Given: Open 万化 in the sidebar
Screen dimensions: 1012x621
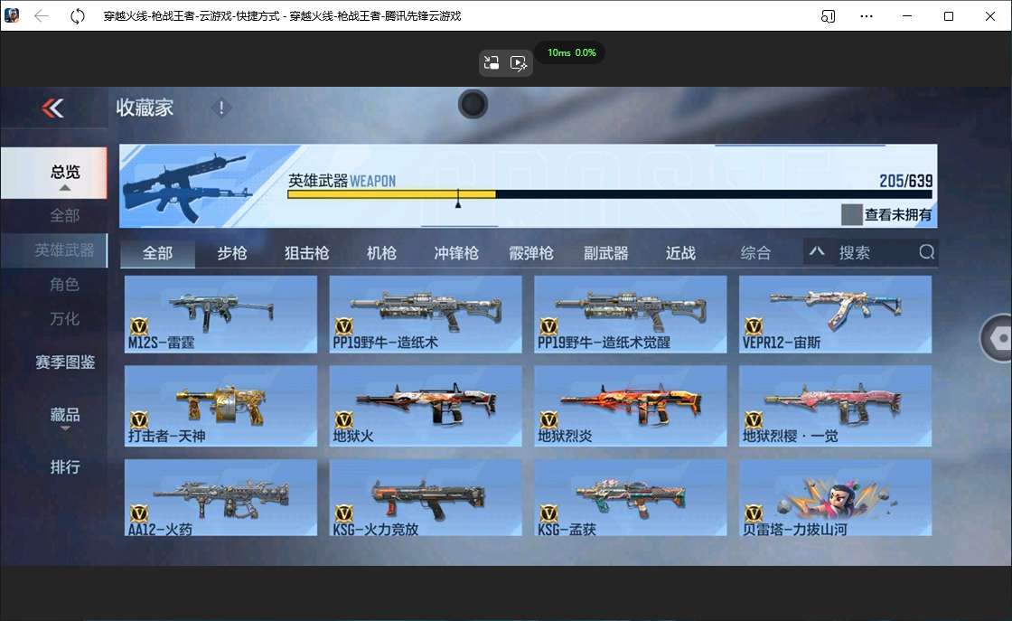Looking at the screenshot, I should (x=64, y=319).
